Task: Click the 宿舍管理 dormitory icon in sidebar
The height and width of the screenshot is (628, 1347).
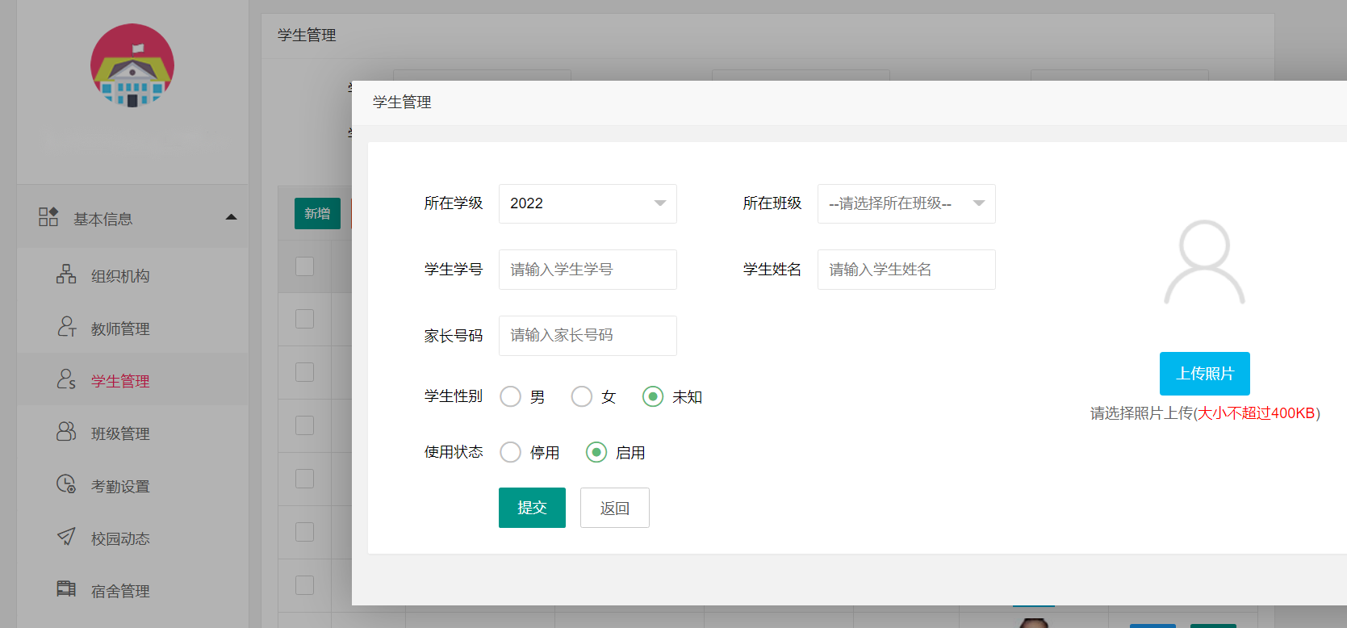Action: [66, 589]
